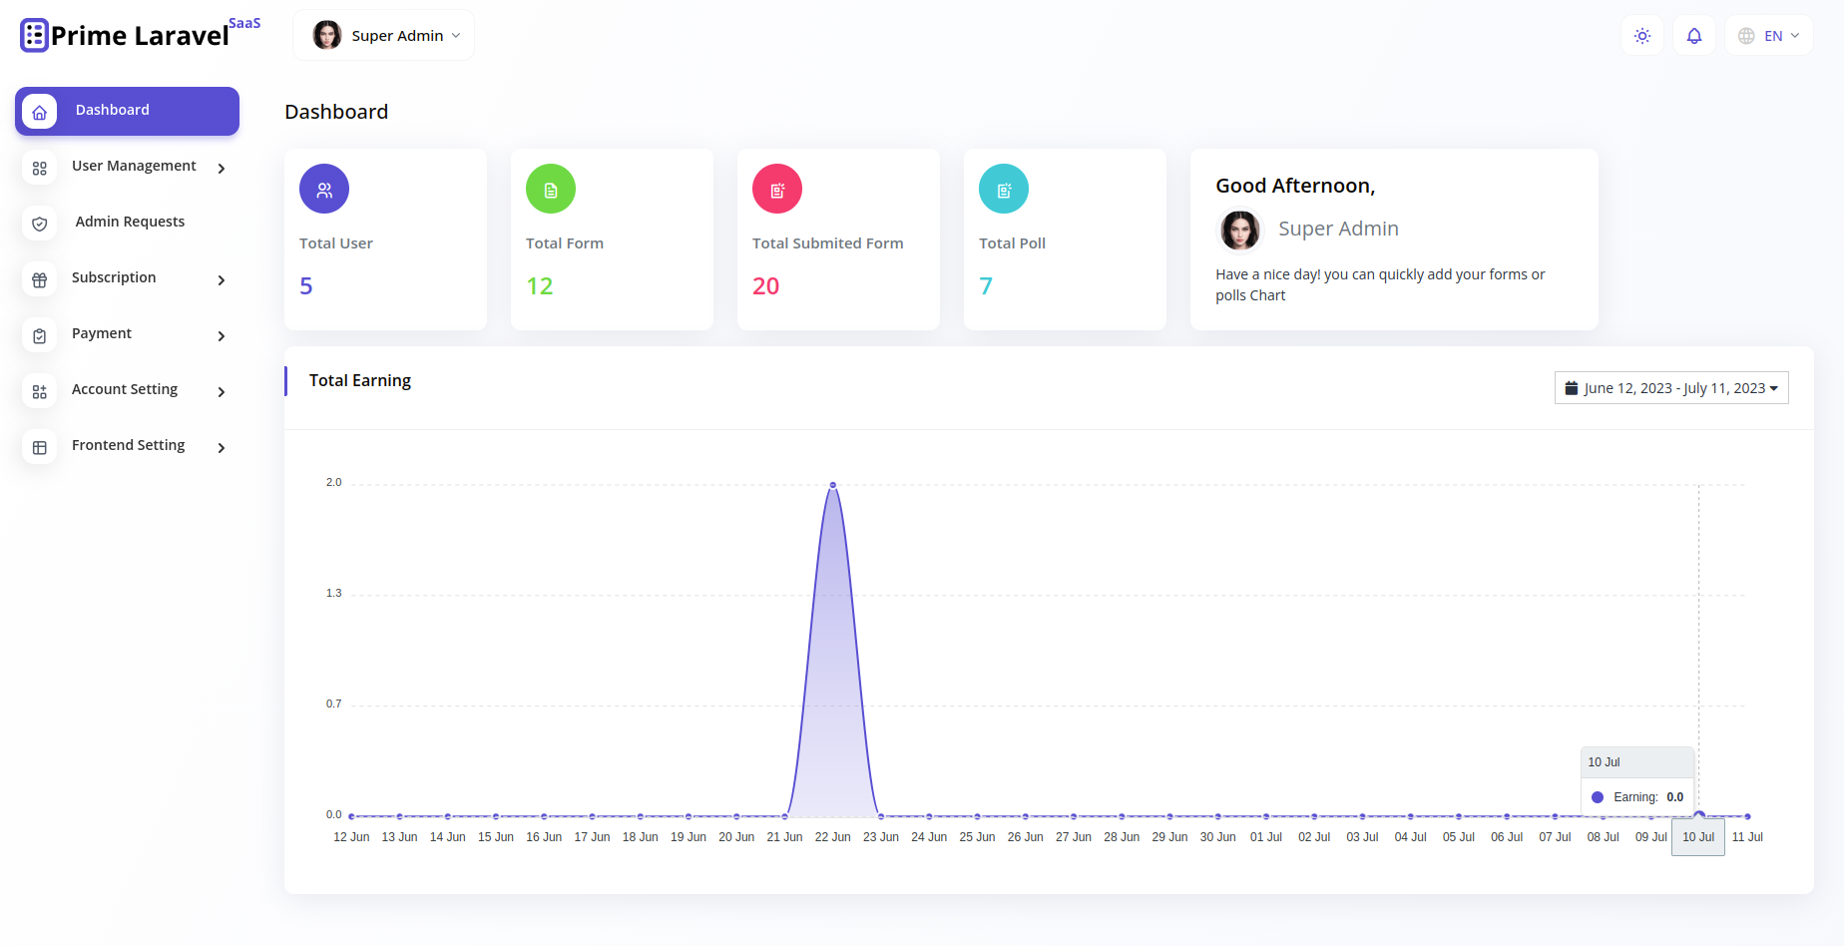Viewport: 1844px width, 946px height.
Task: Select the Payment clipboard icon
Action: pyautogui.click(x=39, y=335)
